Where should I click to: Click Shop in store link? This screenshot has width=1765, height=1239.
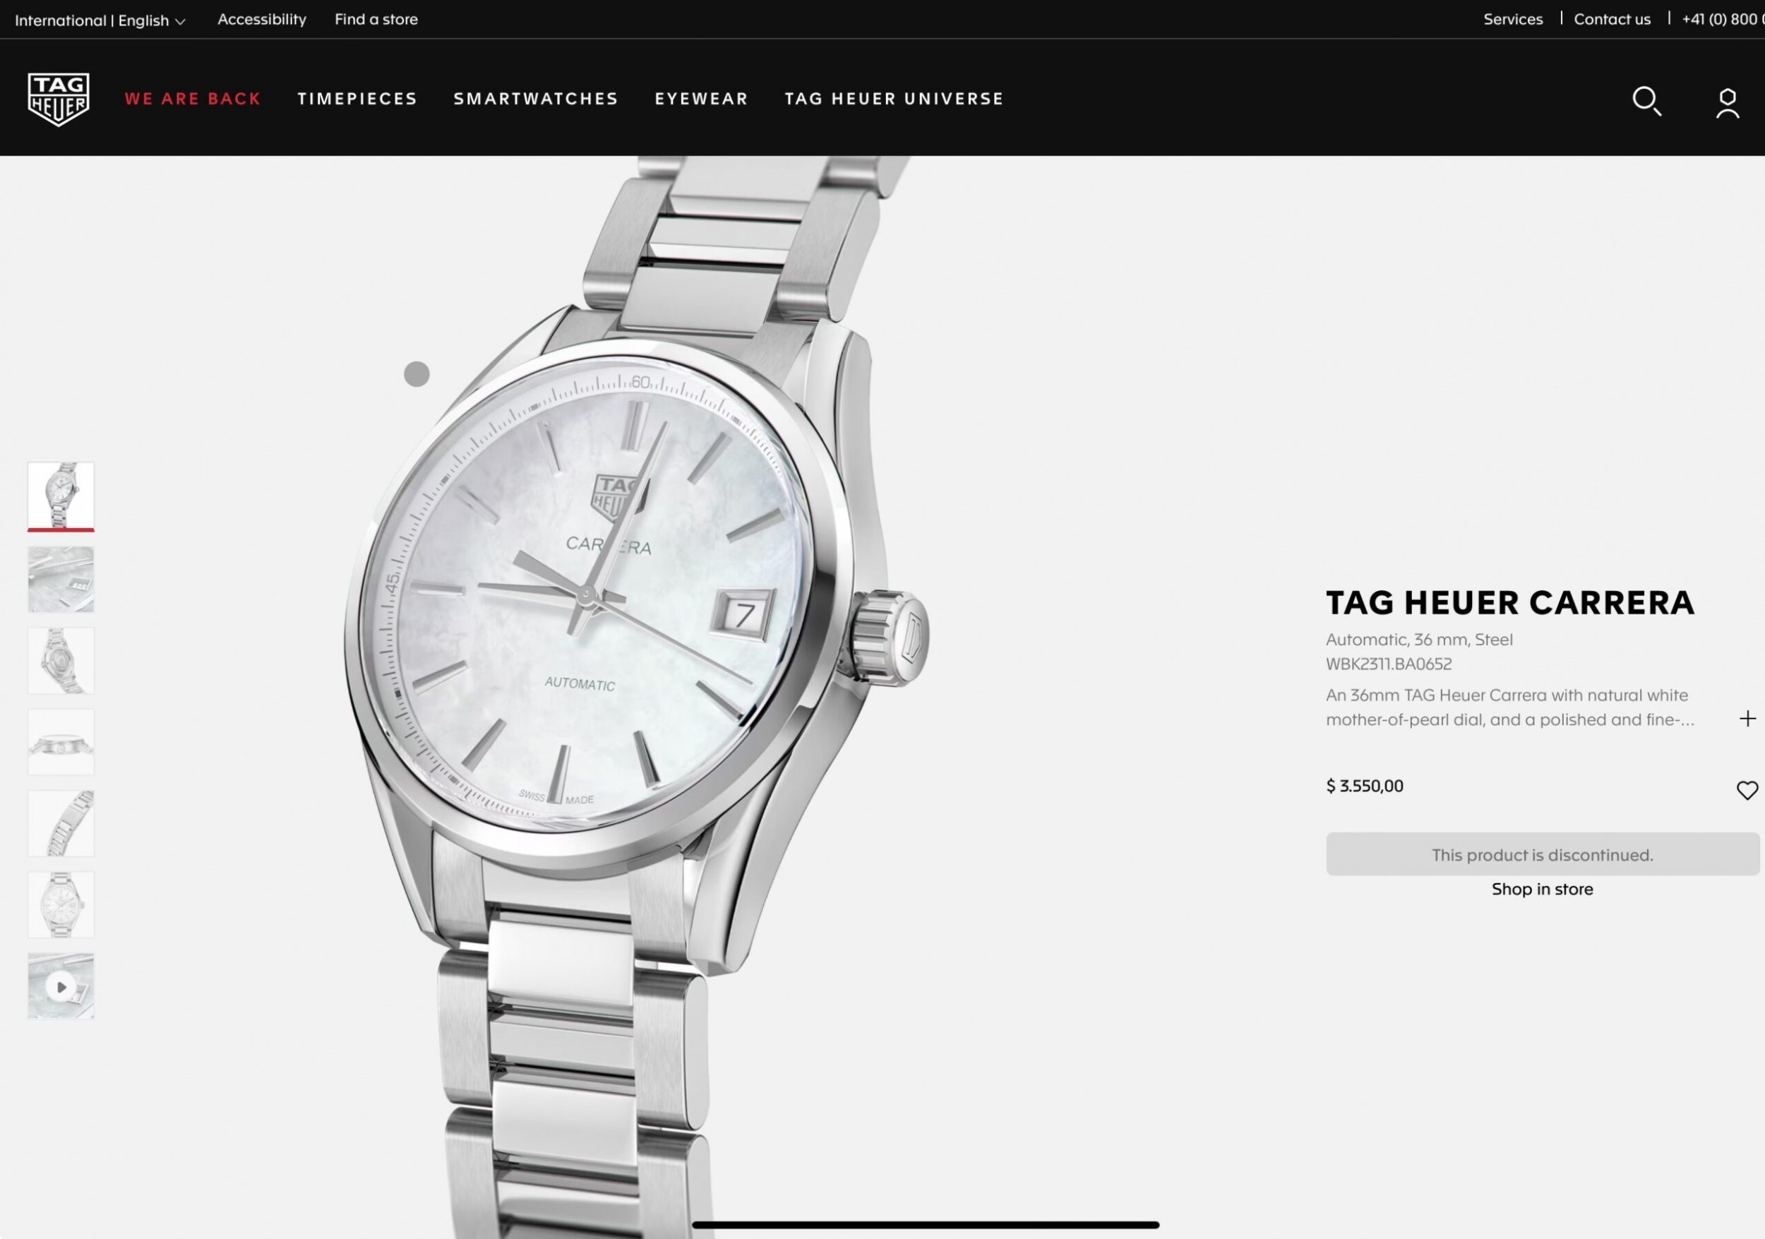(1542, 890)
